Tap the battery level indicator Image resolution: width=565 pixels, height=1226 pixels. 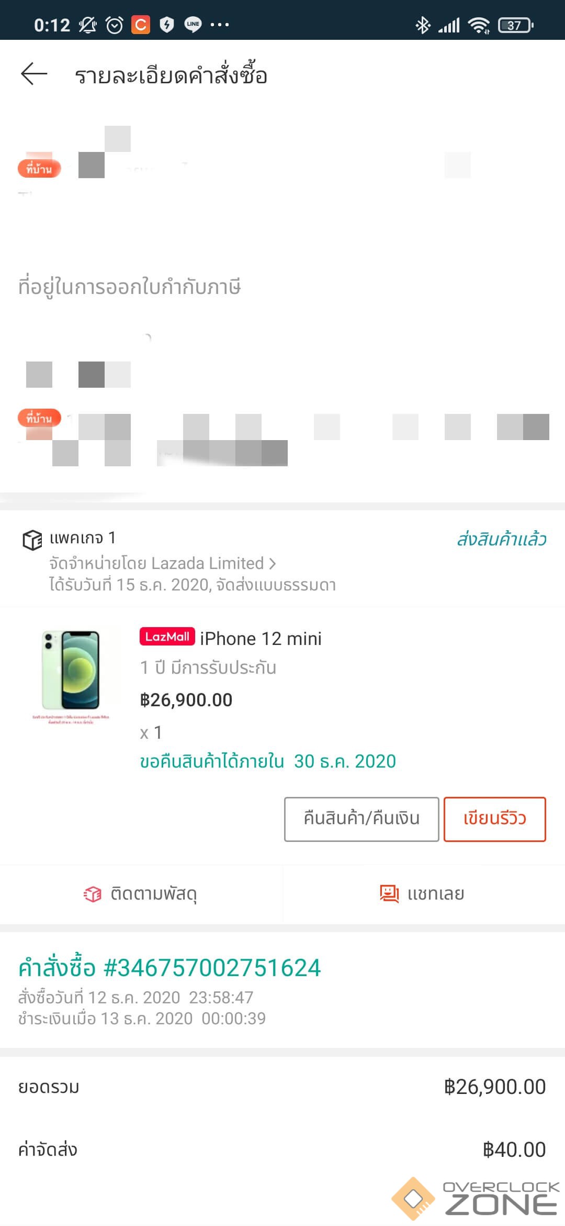(516, 25)
